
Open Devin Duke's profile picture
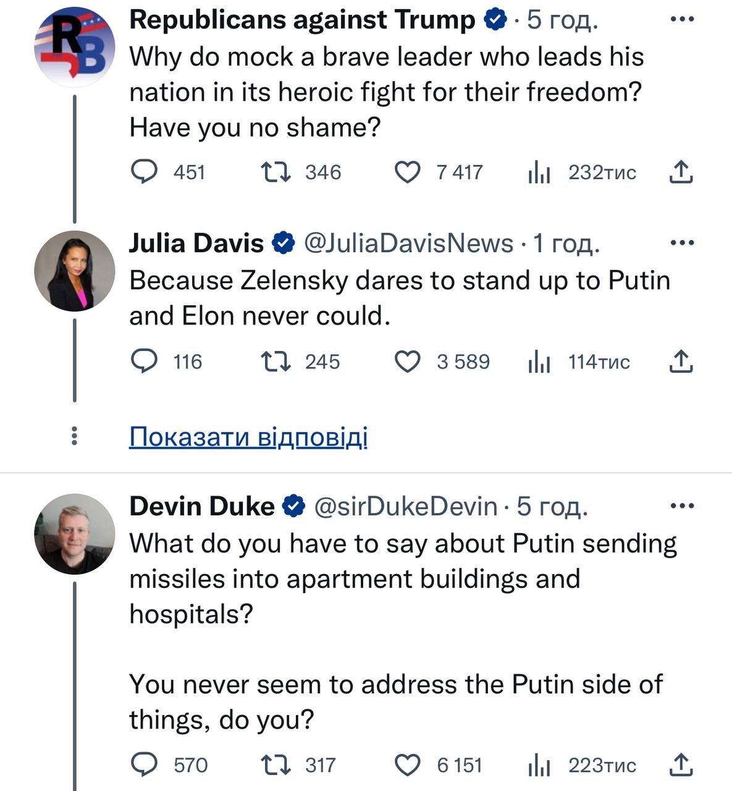[x=74, y=534]
